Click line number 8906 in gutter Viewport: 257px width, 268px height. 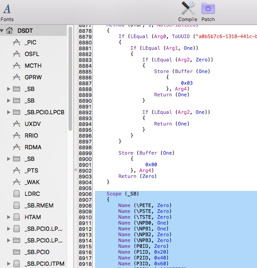[x=85, y=194]
